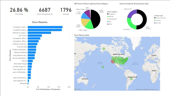
Task: Select the 'Attitude of suppor...' bar
Action: 39,33
